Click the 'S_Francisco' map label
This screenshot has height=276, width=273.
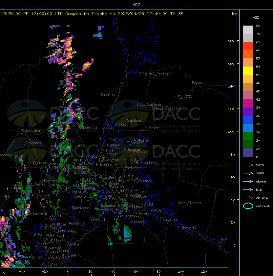(117, 124)
